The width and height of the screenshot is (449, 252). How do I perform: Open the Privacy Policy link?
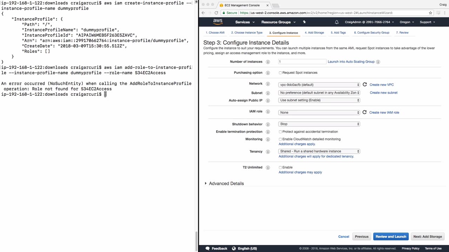tap(410, 248)
